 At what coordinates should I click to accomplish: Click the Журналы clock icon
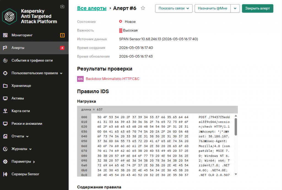pyautogui.click(x=5, y=149)
